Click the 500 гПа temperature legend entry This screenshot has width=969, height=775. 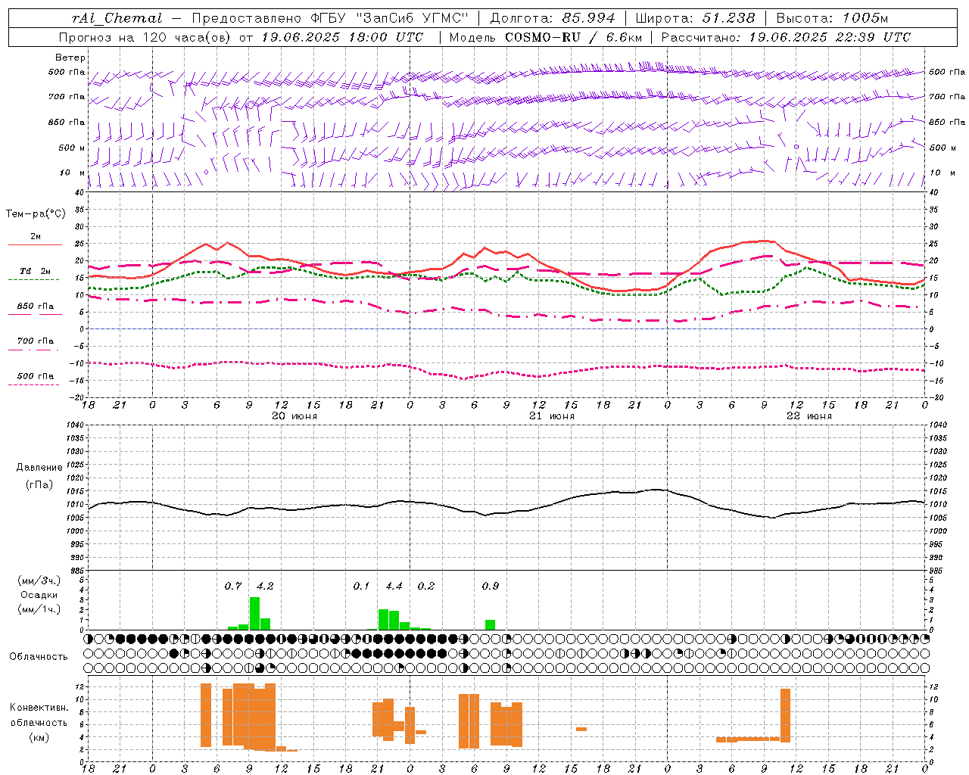(x=36, y=376)
